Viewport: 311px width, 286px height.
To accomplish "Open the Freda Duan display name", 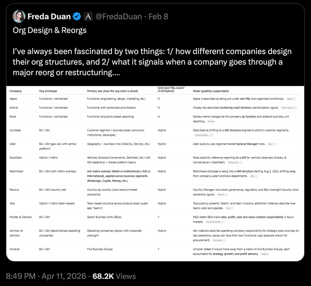I will 49,17.
